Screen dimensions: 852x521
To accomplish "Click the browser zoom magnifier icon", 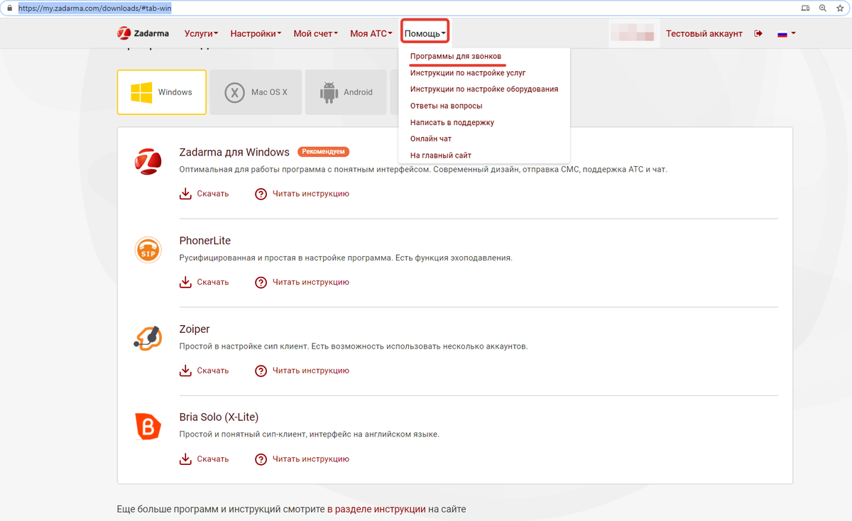I will point(823,9).
